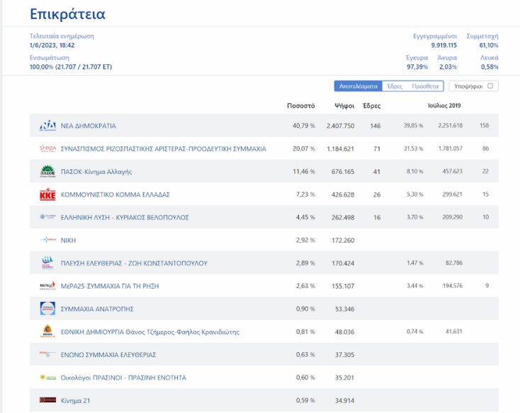
Task: Click the ΠΑΣΟΚ green logo
Action: (x=47, y=171)
